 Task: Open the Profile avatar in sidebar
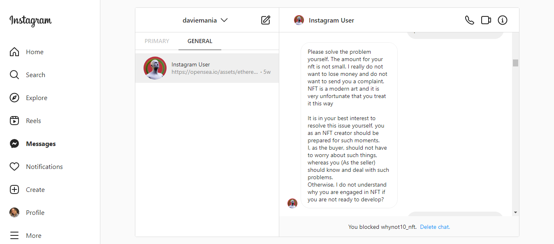(14, 212)
